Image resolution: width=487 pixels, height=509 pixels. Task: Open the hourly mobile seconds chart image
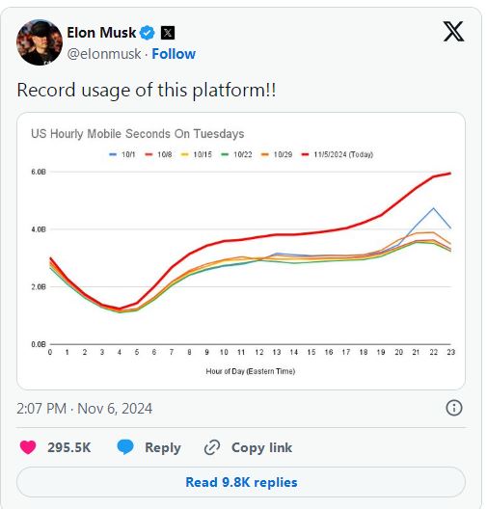coord(241,251)
